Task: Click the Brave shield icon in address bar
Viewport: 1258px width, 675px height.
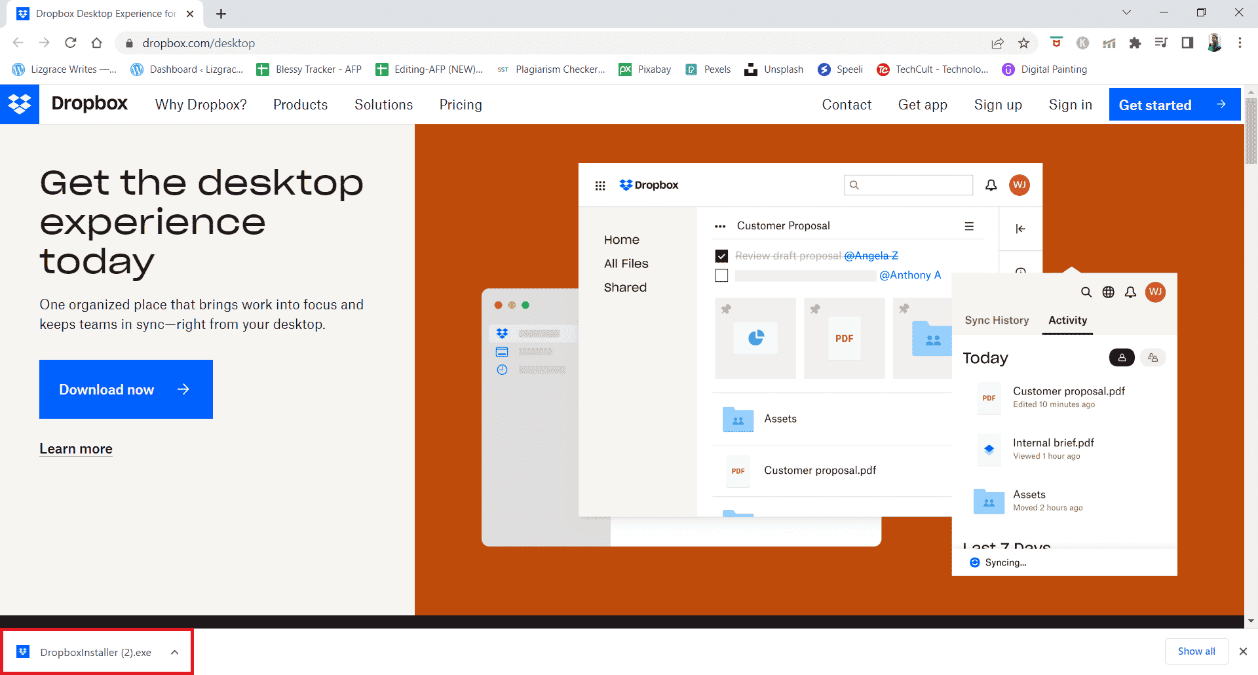Action: (x=1056, y=43)
